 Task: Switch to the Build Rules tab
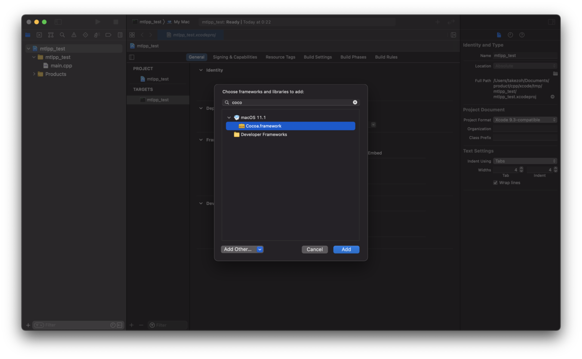coord(386,57)
